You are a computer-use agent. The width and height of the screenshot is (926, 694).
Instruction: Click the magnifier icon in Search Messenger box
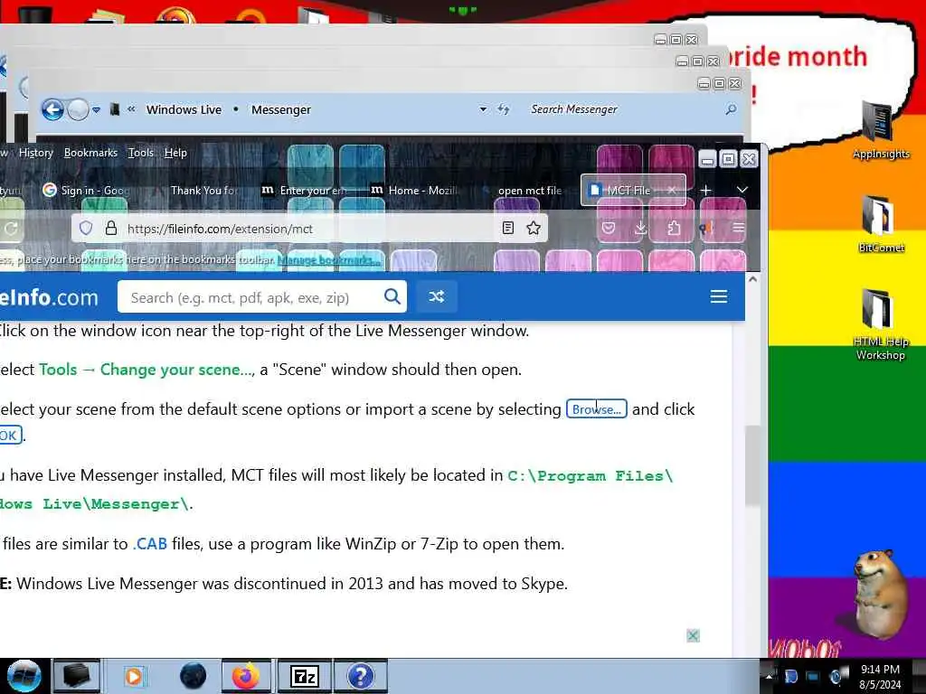pyautogui.click(x=731, y=109)
